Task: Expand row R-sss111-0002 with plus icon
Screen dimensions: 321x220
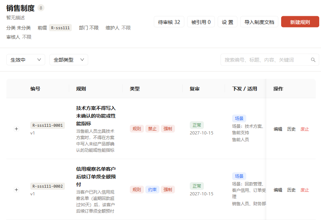Action: tap(16, 190)
